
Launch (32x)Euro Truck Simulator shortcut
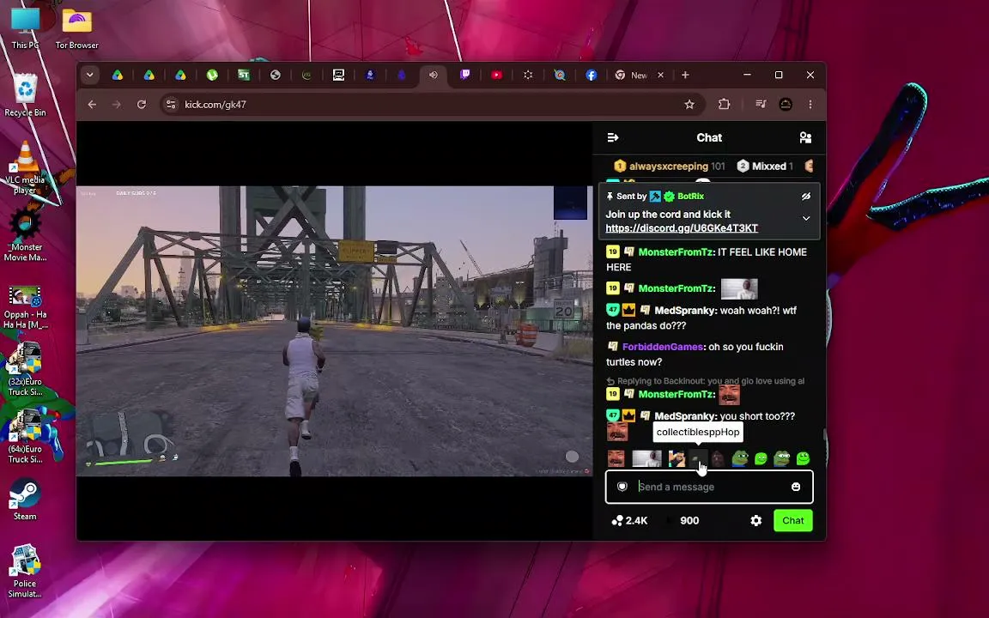pos(25,369)
